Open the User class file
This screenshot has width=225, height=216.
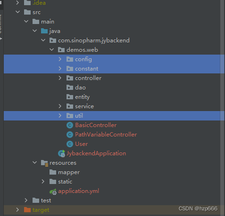point(82,144)
